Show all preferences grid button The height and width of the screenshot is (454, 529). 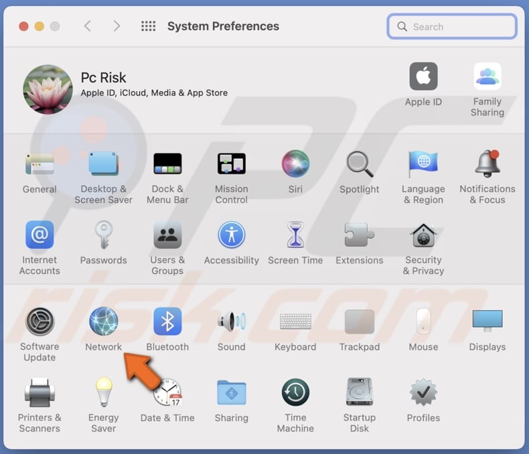pos(149,26)
